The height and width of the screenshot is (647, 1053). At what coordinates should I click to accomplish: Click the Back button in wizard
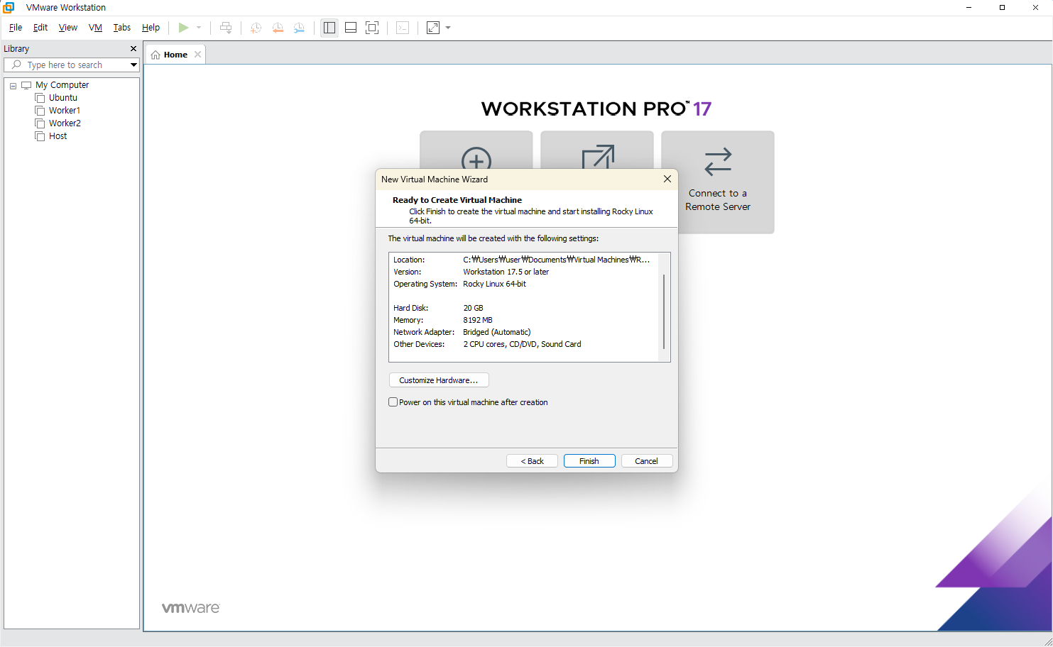click(532, 461)
